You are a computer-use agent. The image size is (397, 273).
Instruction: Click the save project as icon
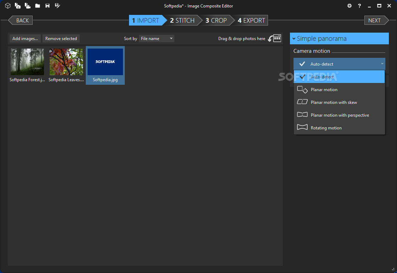[57, 6]
